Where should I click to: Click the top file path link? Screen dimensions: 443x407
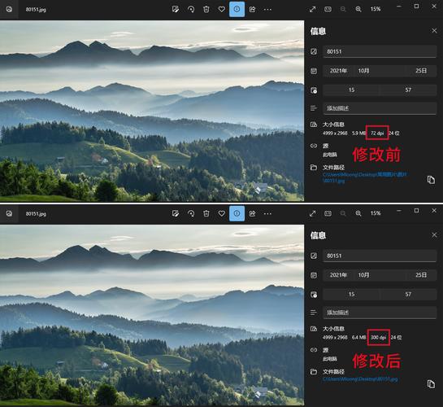[365, 177]
